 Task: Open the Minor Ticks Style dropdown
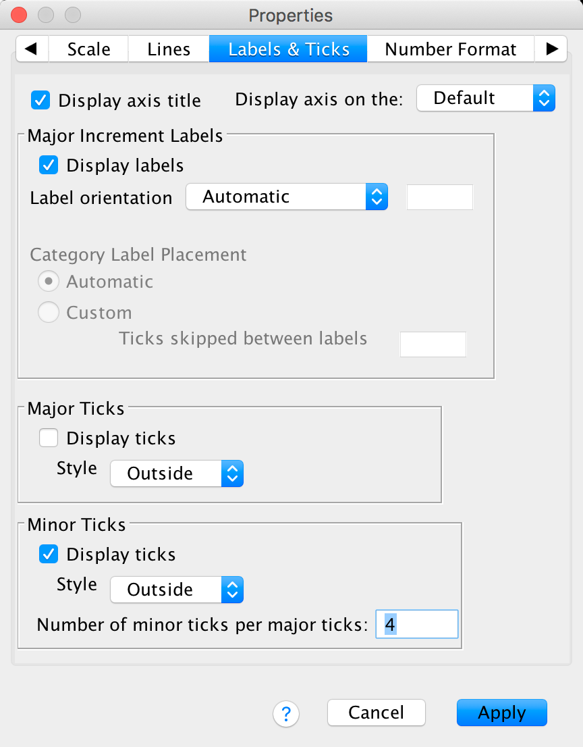click(x=176, y=590)
